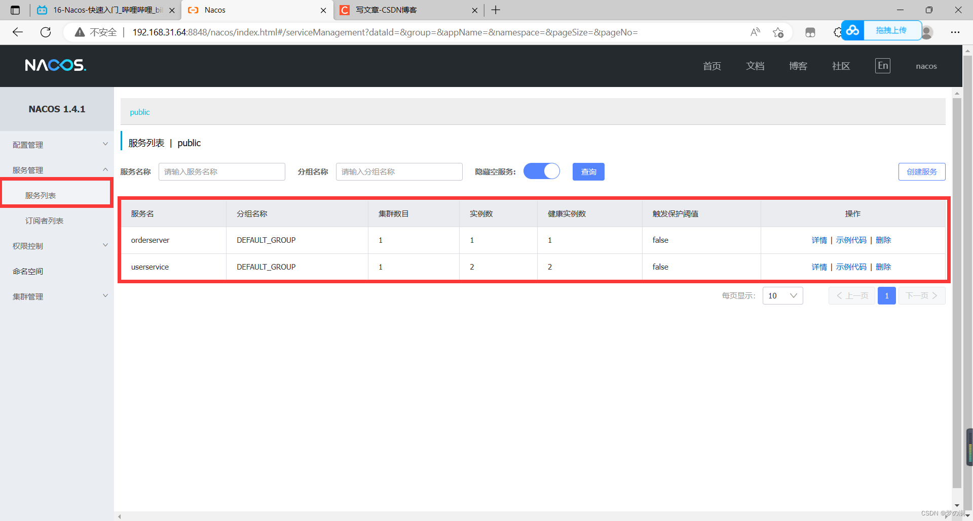This screenshot has height=521, width=973.
Task: Click 删除 for userservice
Action: click(883, 267)
